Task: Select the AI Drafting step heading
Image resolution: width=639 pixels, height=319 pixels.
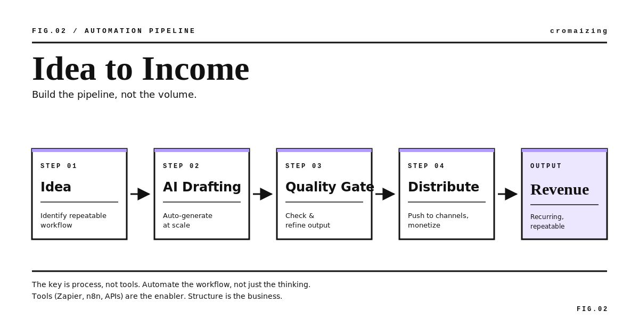Action: coord(202,187)
